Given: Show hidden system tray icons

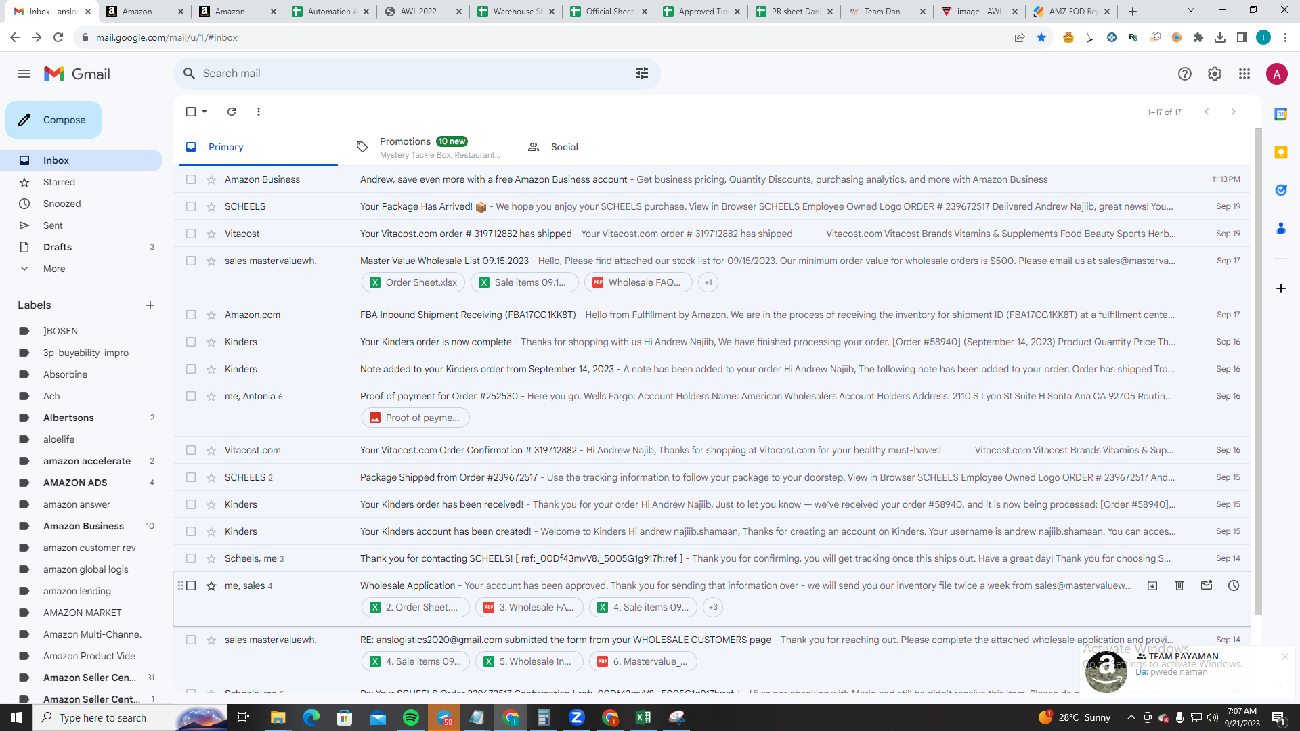Looking at the screenshot, I should point(1131,717).
